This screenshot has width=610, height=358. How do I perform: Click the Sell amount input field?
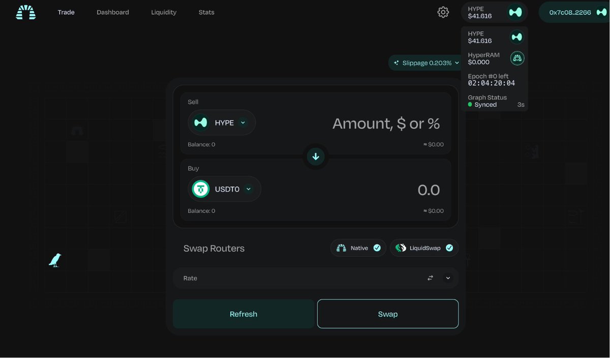(x=386, y=123)
